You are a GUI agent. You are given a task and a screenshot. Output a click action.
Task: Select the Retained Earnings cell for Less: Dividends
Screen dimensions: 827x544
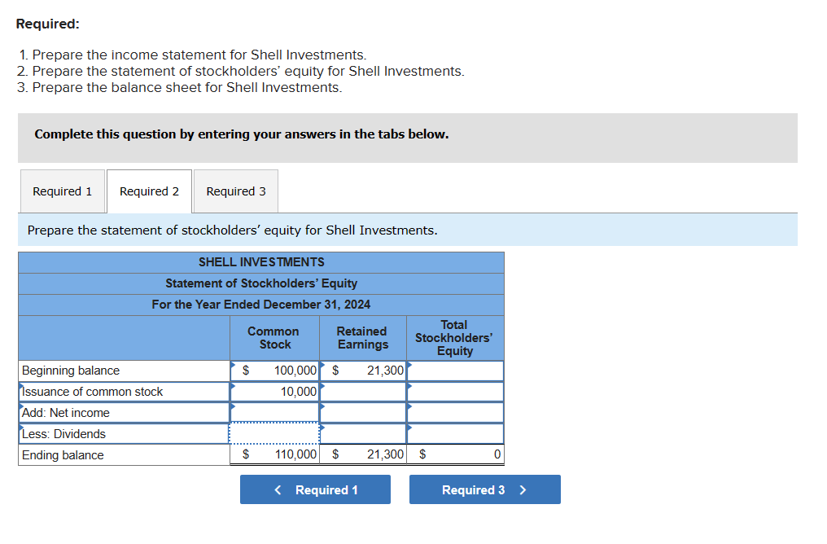coord(362,433)
